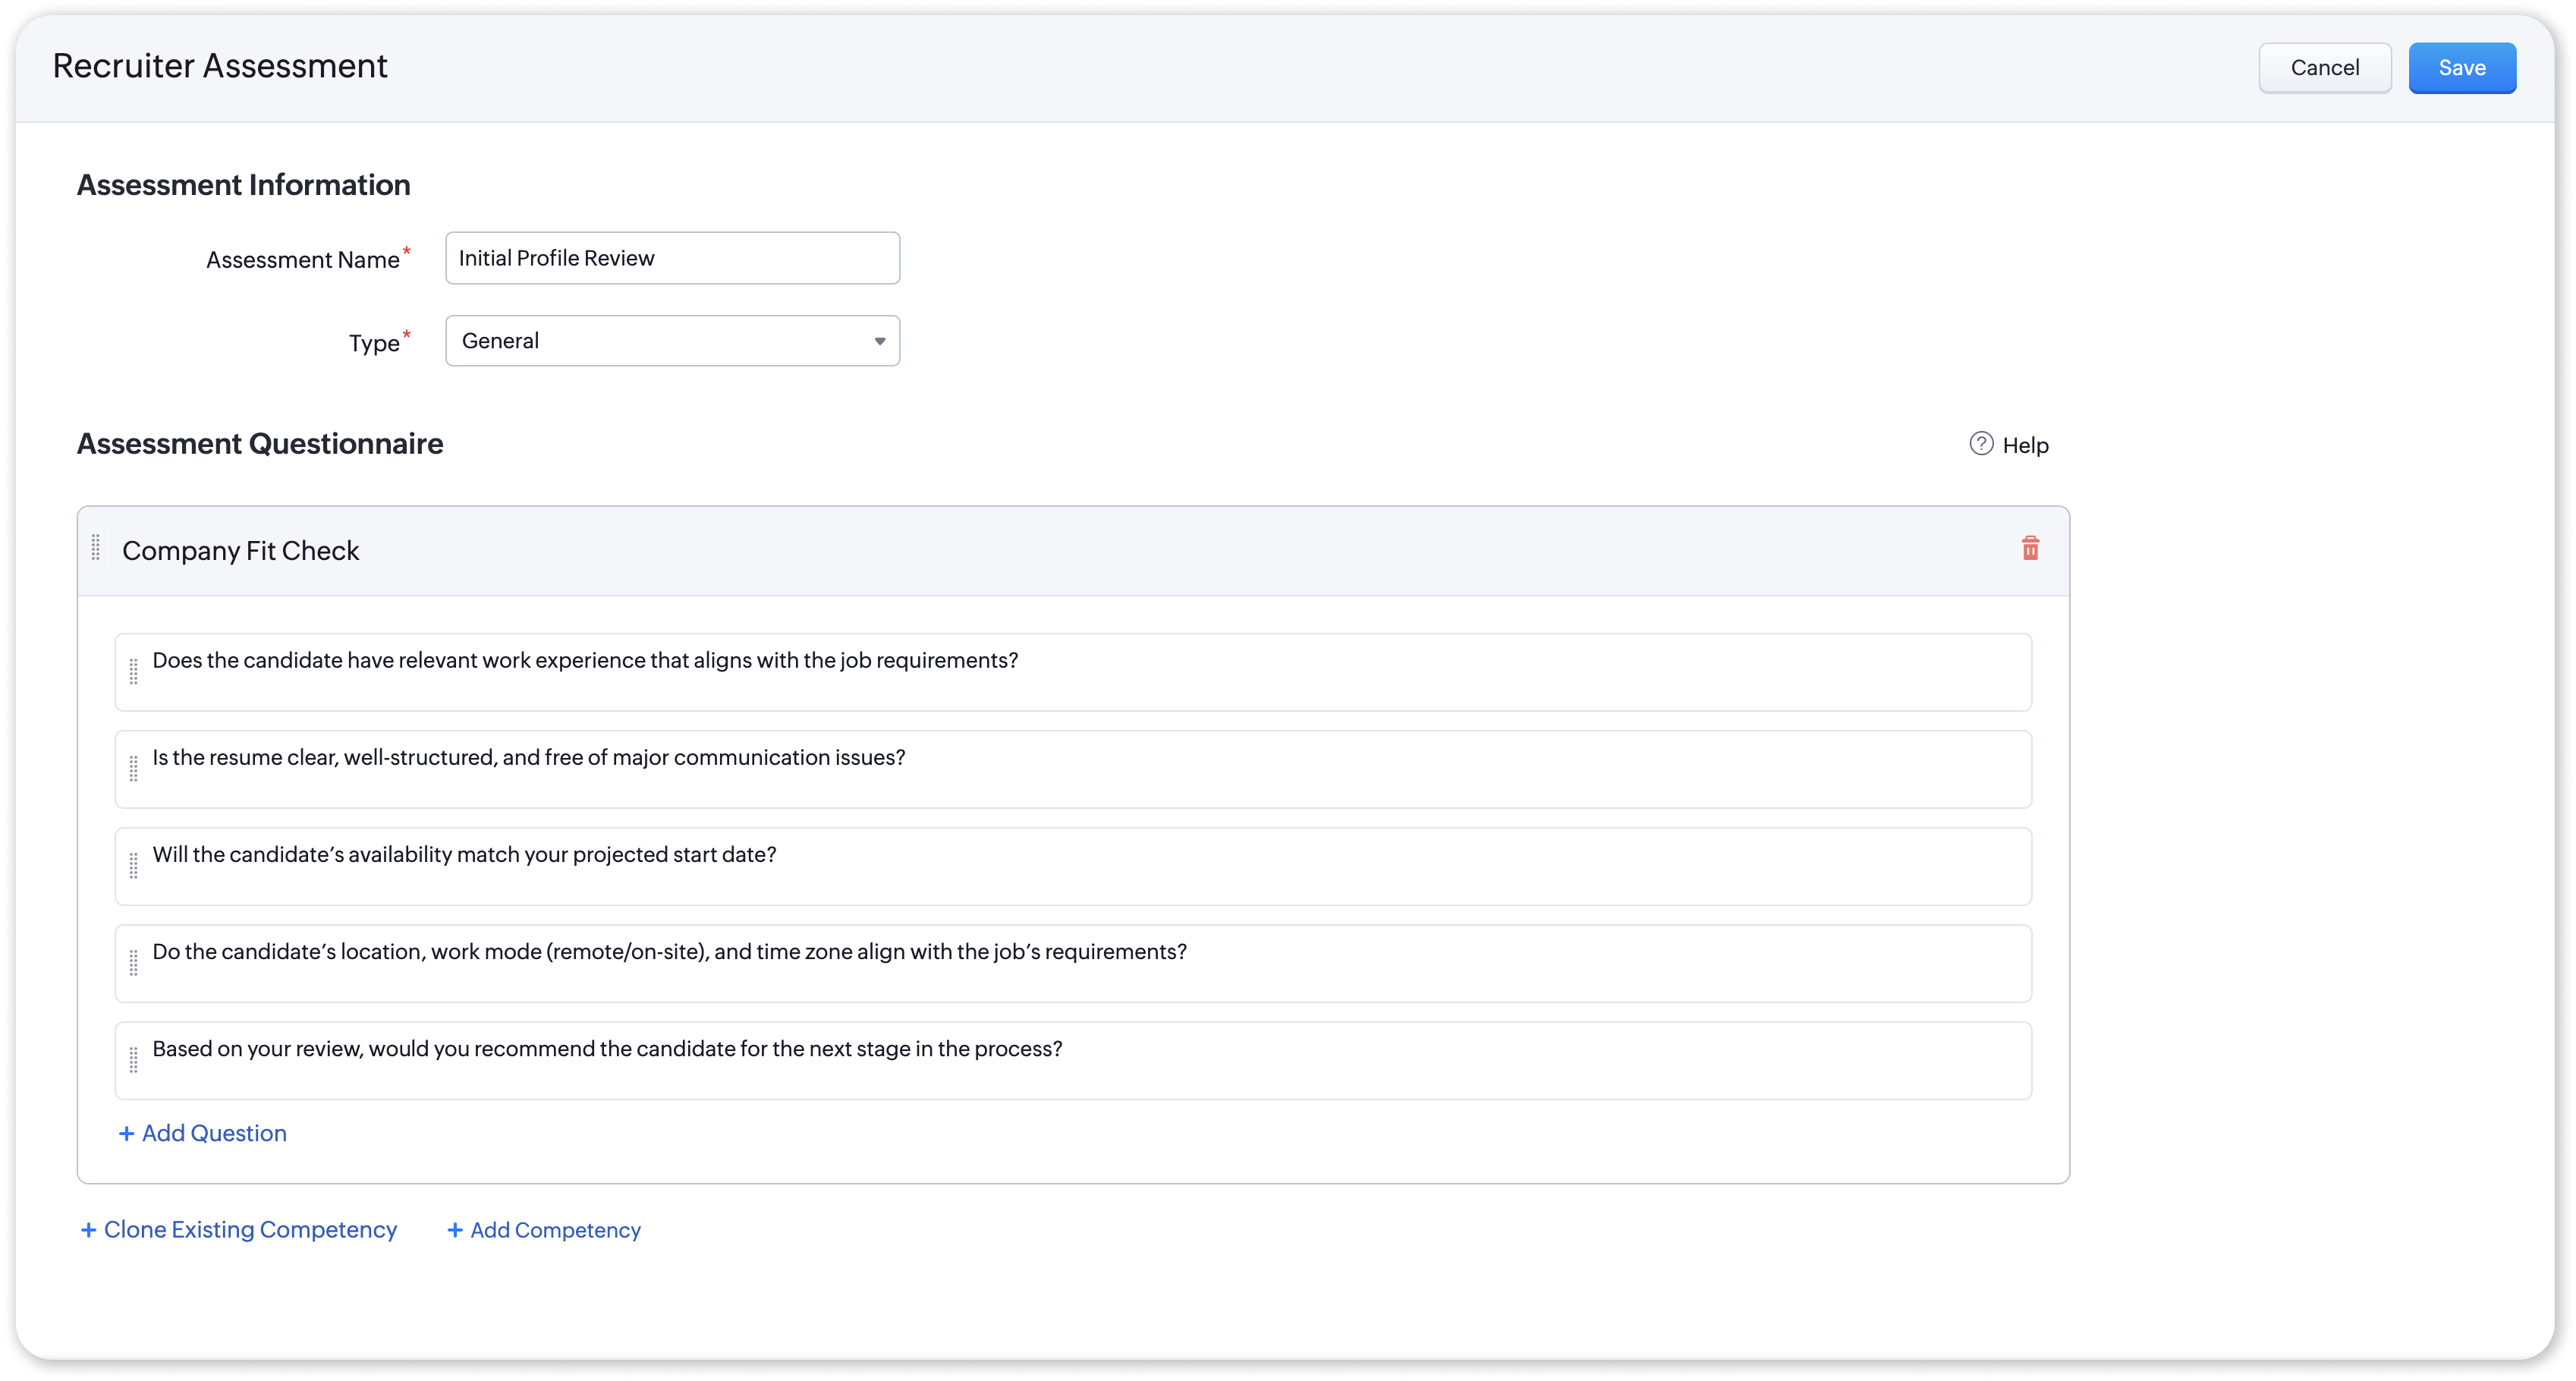Delete the Company Fit Check competency
2576x1381 pixels.
coord(2030,548)
